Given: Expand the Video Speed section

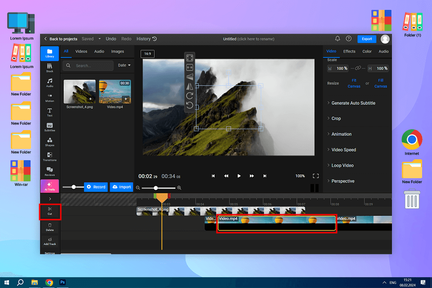Looking at the screenshot, I should coord(342,150).
